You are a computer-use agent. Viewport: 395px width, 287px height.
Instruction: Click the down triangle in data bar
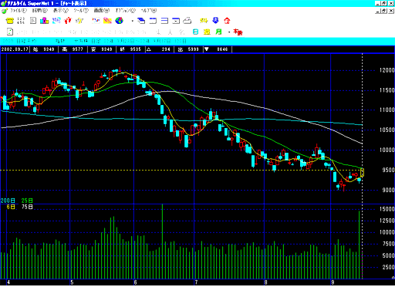(x=206, y=49)
